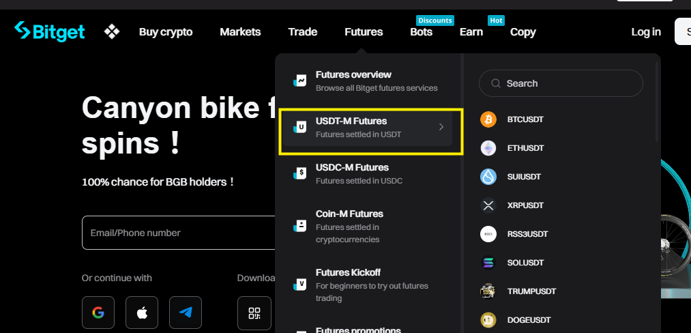Open the Futures menu
The width and height of the screenshot is (691, 333).
tap(364, 32)
